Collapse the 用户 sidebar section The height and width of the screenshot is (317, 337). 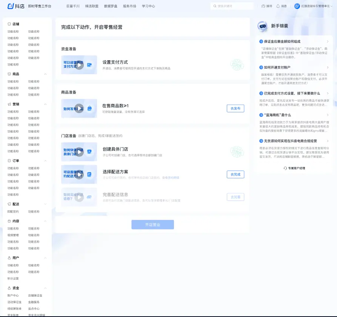point(45,258)
